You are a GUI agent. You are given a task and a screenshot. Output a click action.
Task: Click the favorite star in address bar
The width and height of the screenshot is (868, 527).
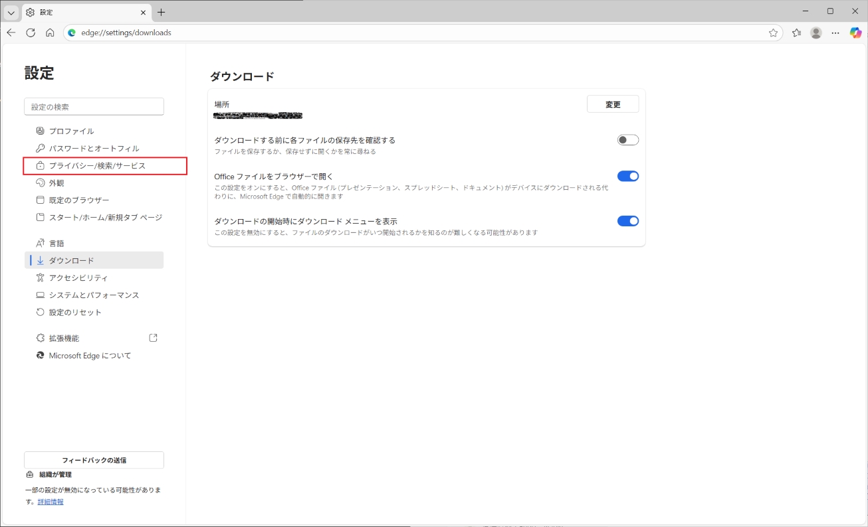[x=773, y=33]
